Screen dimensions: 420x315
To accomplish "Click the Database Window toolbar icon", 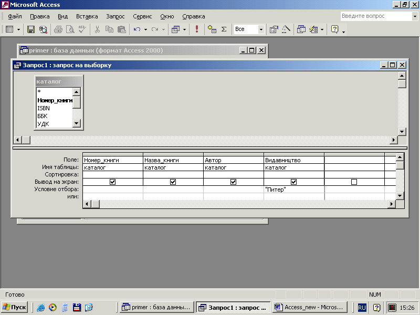I will pos(301,29).
